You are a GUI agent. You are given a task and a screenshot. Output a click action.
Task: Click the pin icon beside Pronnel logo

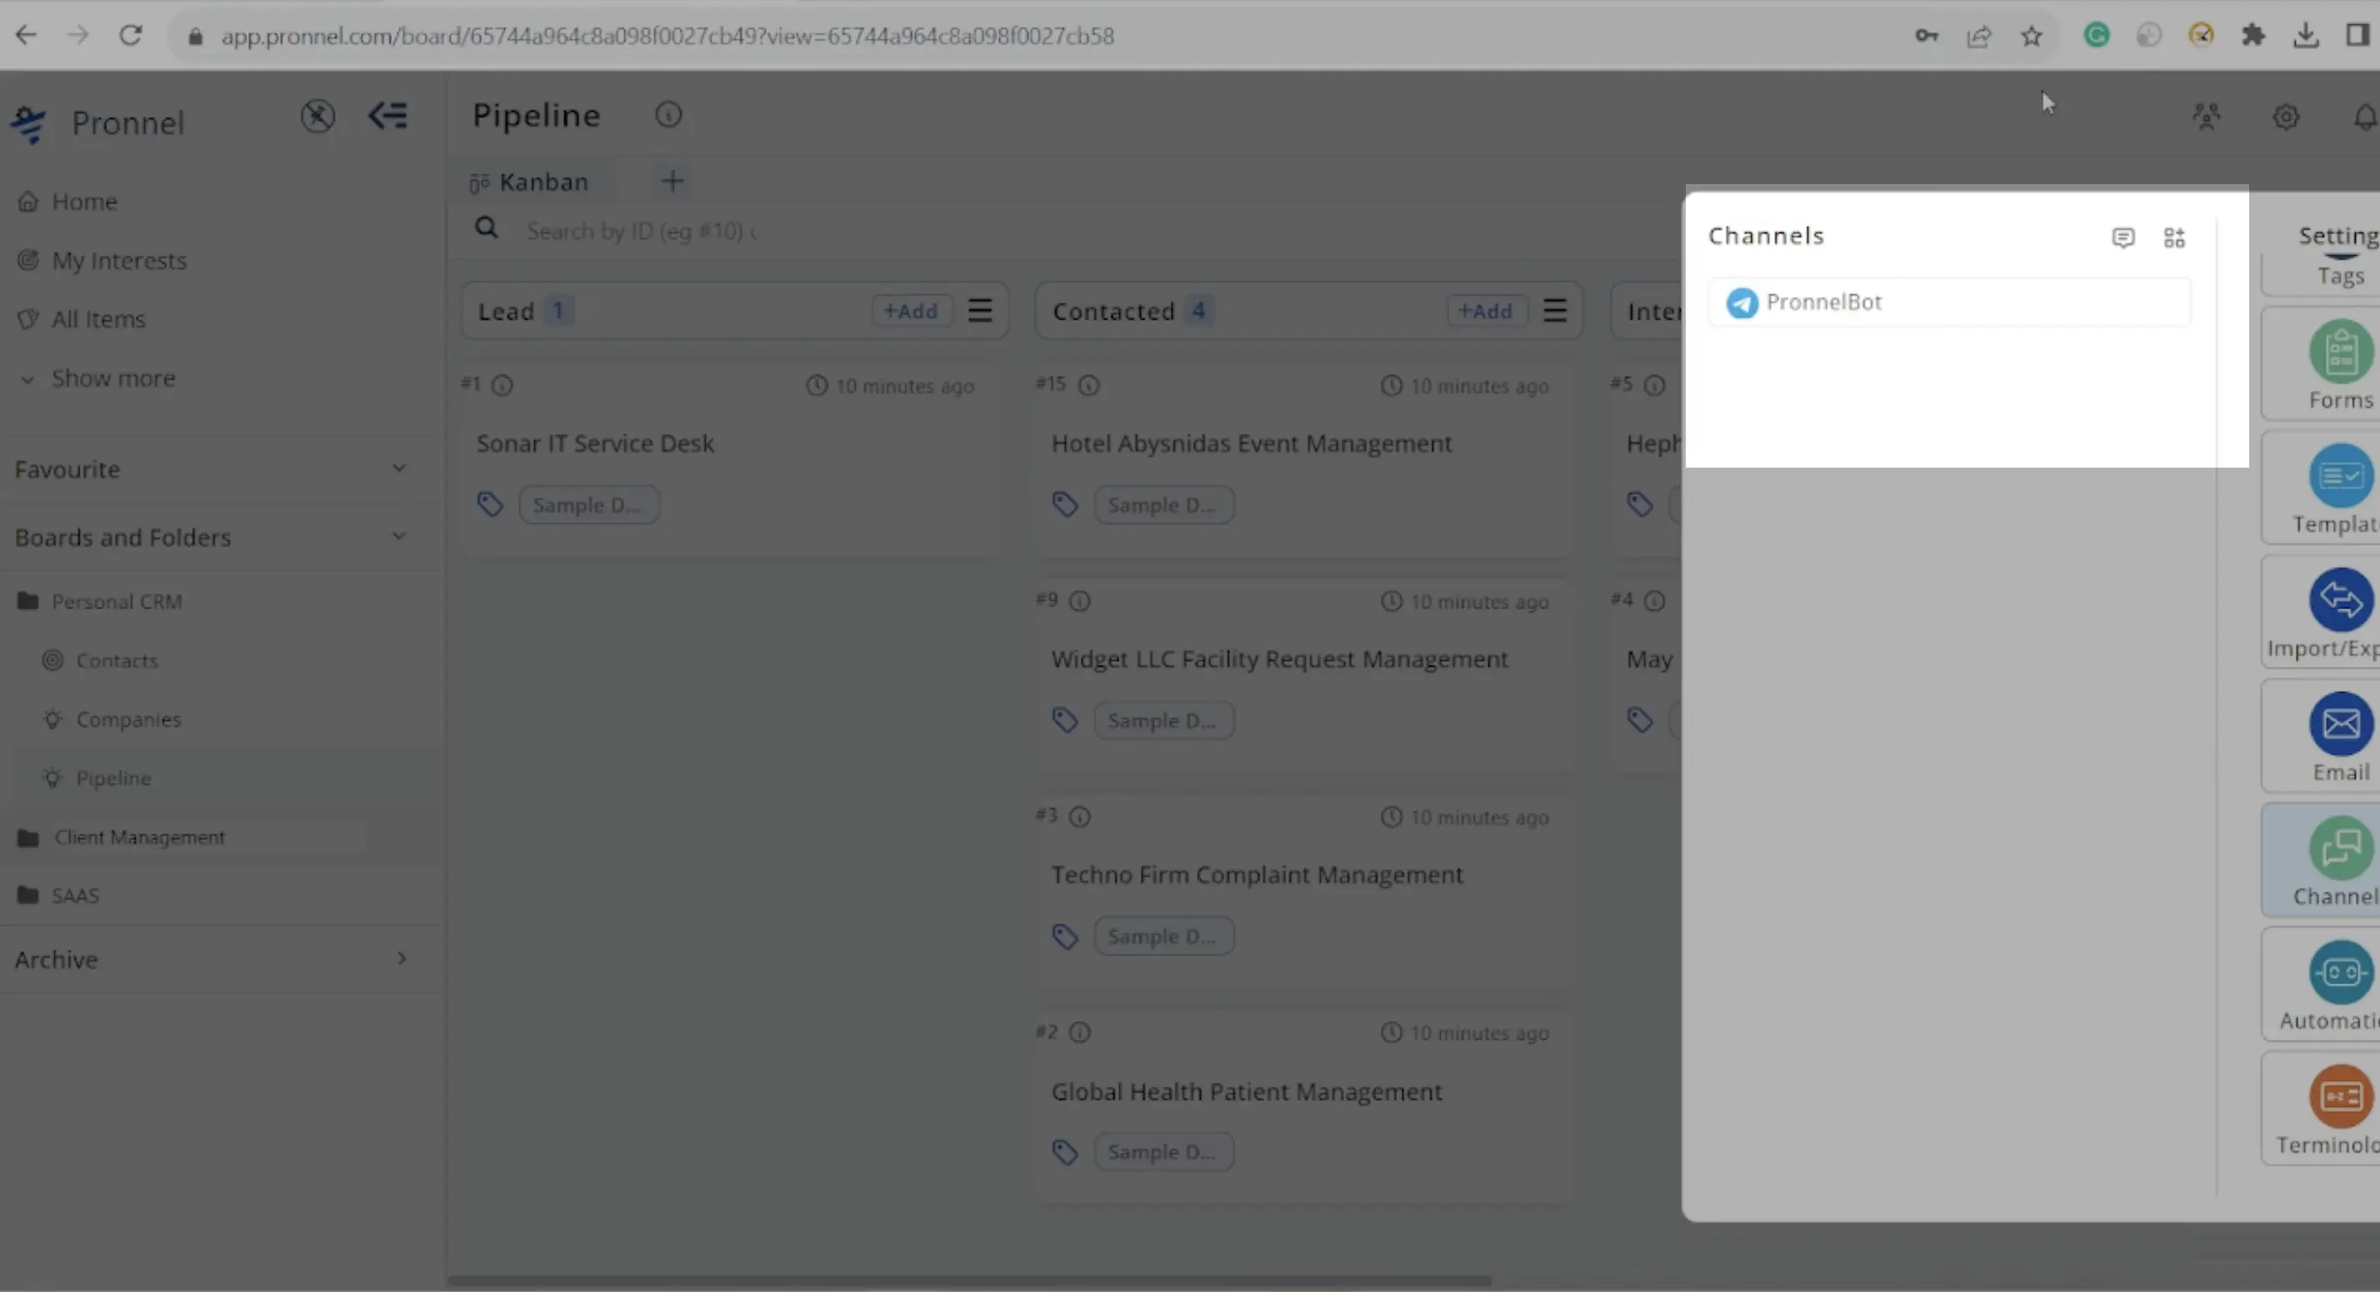[x=317, y=116]
